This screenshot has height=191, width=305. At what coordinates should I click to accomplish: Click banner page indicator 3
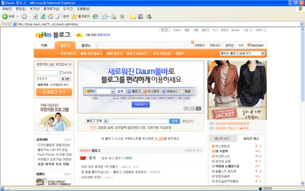pyautogui.click(x=198, y=108)
